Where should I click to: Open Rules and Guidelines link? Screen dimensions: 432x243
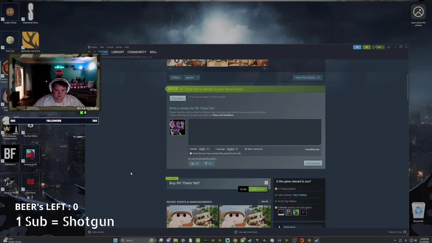[223, 115]
